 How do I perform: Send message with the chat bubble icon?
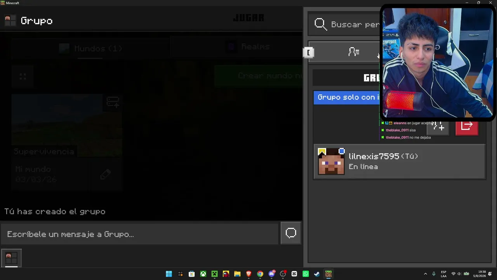click(x=291, y=233)
